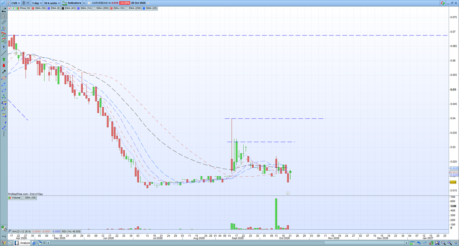Screen dimensions: 459x246
Task: Open the 1 day timeframe dropdown
Action: click(x=37, y=3)
